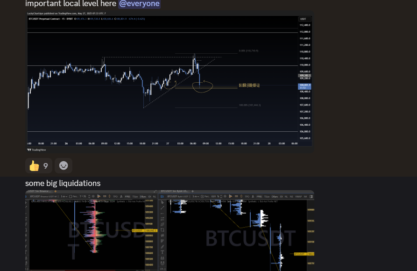
Task: Open the 5m timeframe dropdown on Binance chart
Action: pos(64,197)
